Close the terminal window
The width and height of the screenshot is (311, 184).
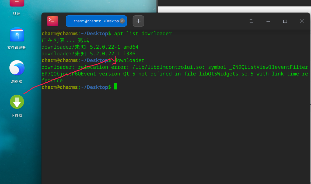(302, 21)
